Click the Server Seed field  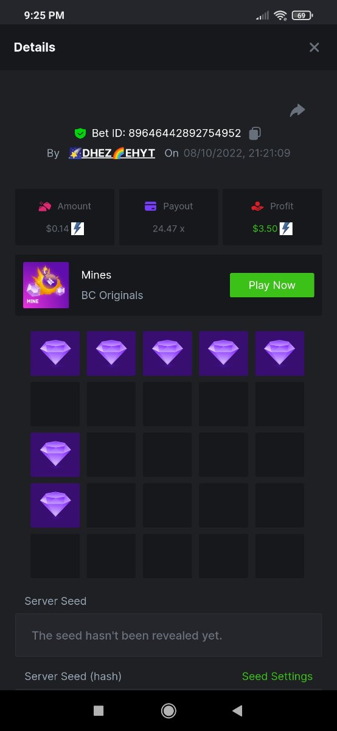[x=168, y=635]
